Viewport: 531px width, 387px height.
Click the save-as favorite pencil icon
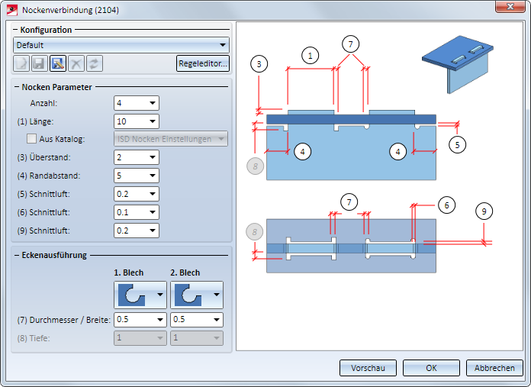coord(58,63)
